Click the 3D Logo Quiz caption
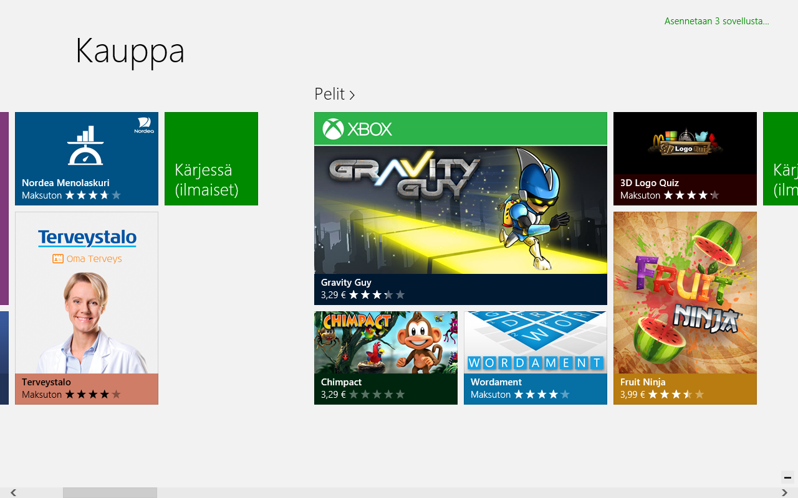The image size is (798, 498). click(650, 183)
